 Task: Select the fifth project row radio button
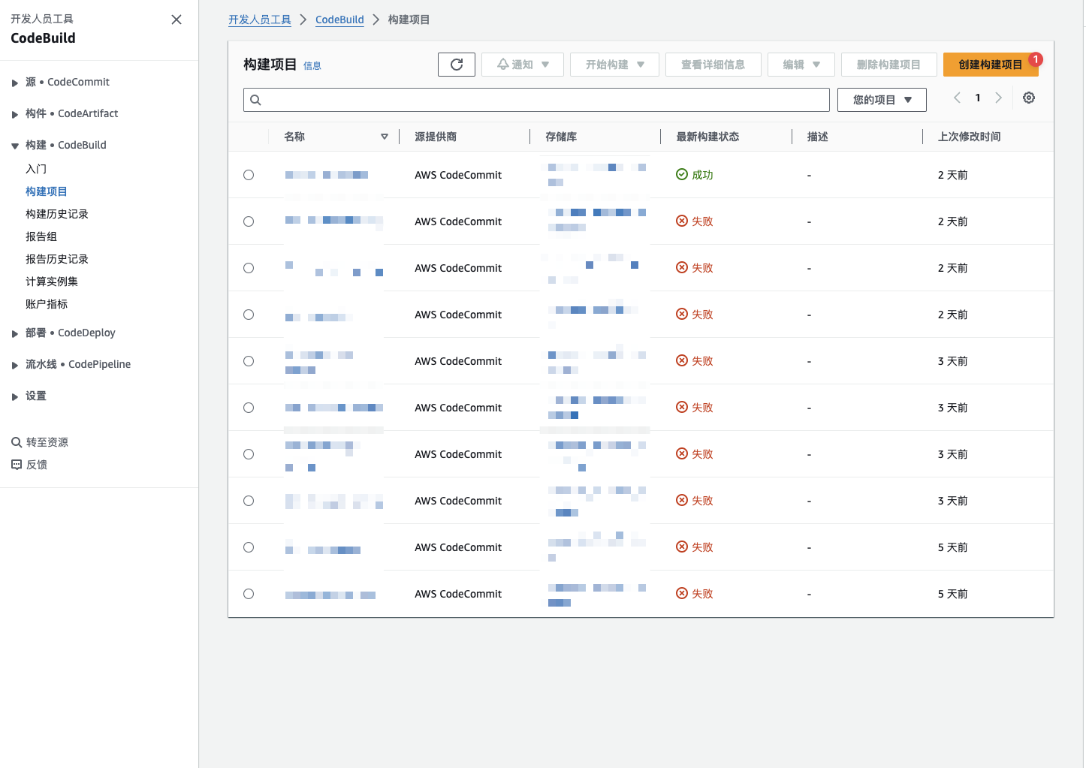tap(249, 361)
